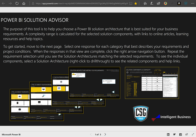Share report on Facebook

pyautogui.click(x=180, y=134)
